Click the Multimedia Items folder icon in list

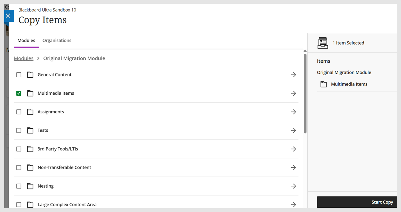click(30, 93)
